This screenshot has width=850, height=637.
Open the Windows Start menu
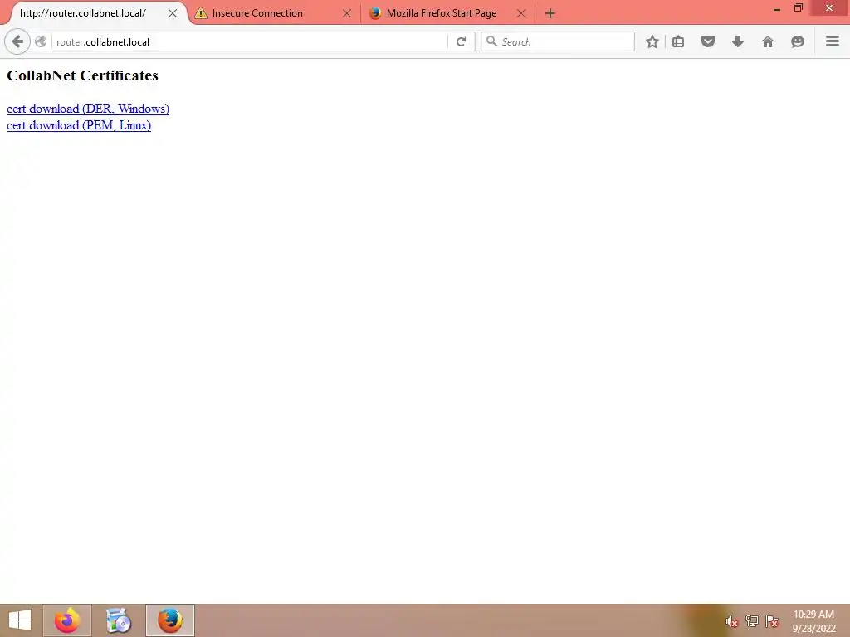(20, 620)
